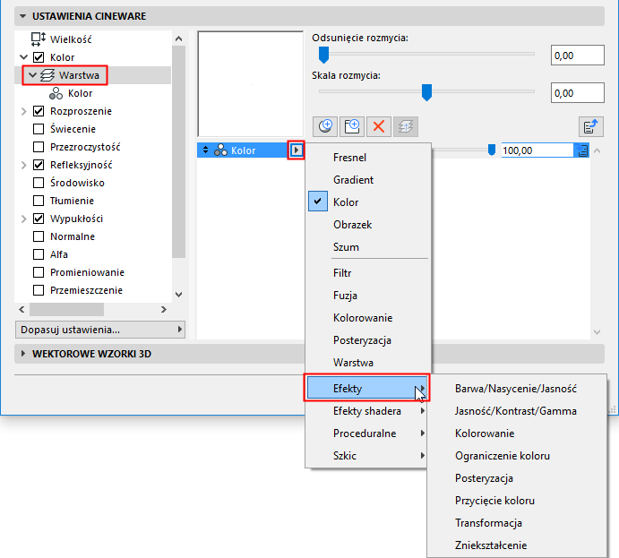Click the red X delete layer icon
619x558 pixels.
click(x=379, y=126)
